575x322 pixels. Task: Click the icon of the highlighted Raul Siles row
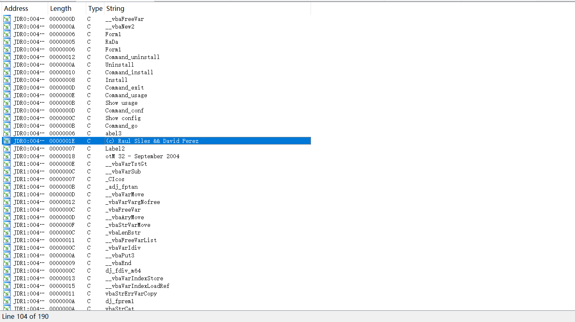(x=7, y=141)
